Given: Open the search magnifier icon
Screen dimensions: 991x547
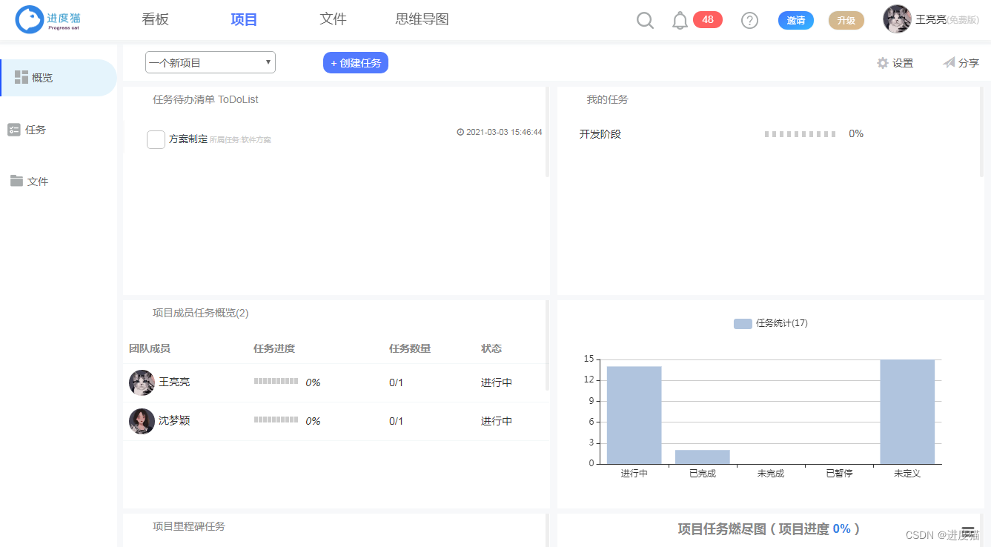Looking at the screenshot, I should click(x=644, y=20).
